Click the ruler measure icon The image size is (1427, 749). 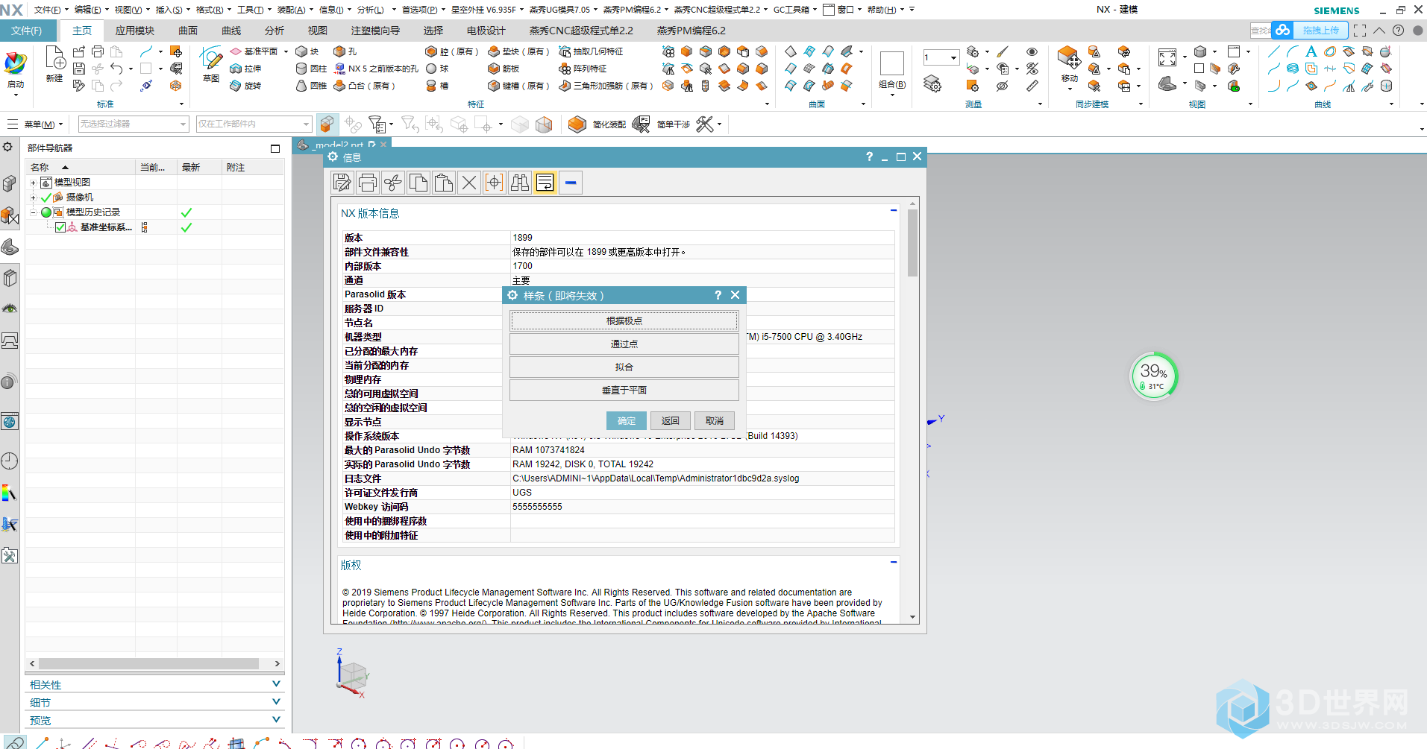click(1032, 86)
